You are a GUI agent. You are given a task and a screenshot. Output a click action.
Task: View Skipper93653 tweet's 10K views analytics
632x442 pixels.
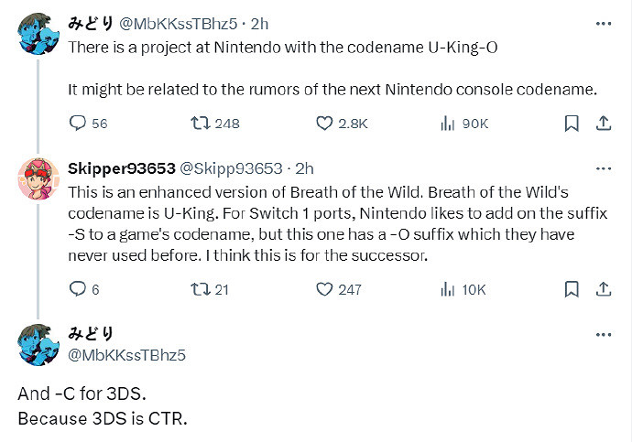[448, 289]
